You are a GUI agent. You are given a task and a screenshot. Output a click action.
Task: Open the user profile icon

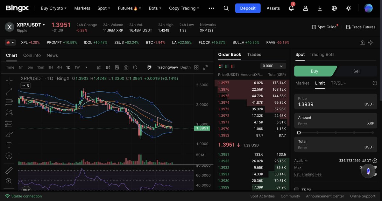click(306, 8)
